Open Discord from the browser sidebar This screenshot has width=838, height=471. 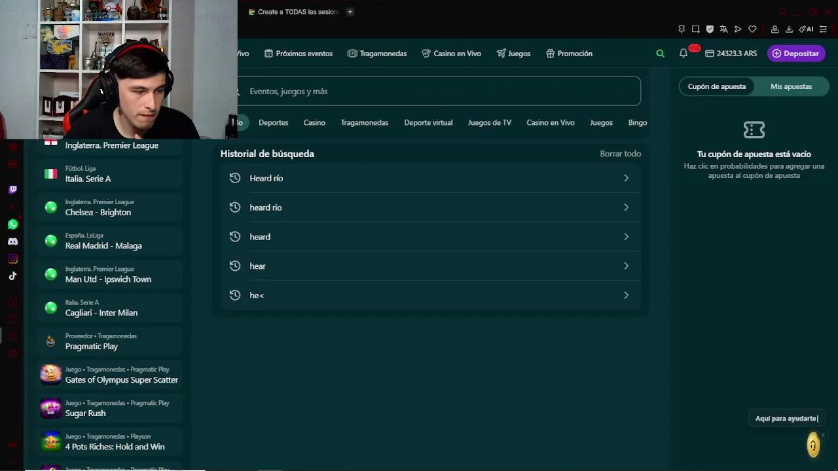pos(12,241)
